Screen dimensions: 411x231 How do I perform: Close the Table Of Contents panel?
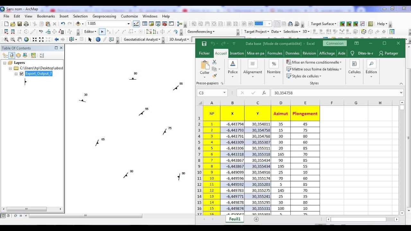61,48
